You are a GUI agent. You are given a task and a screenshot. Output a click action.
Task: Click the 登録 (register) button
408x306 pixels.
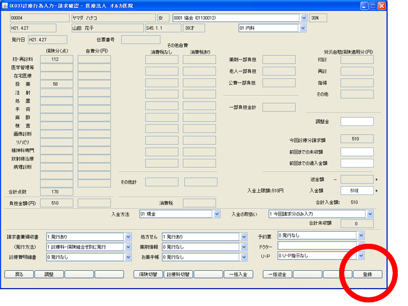pyautogui.click(x=367, y=274)
